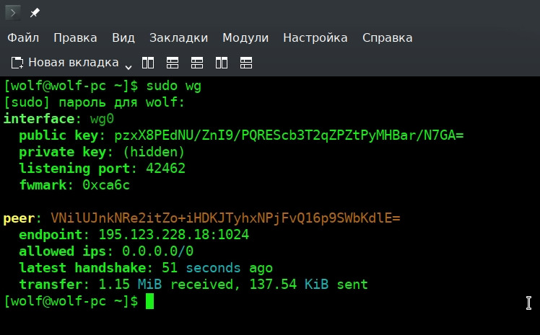Click the green terminal cursor at prompt
The image size is (540, 335).
pyautogui.click(x=149, y=301)
